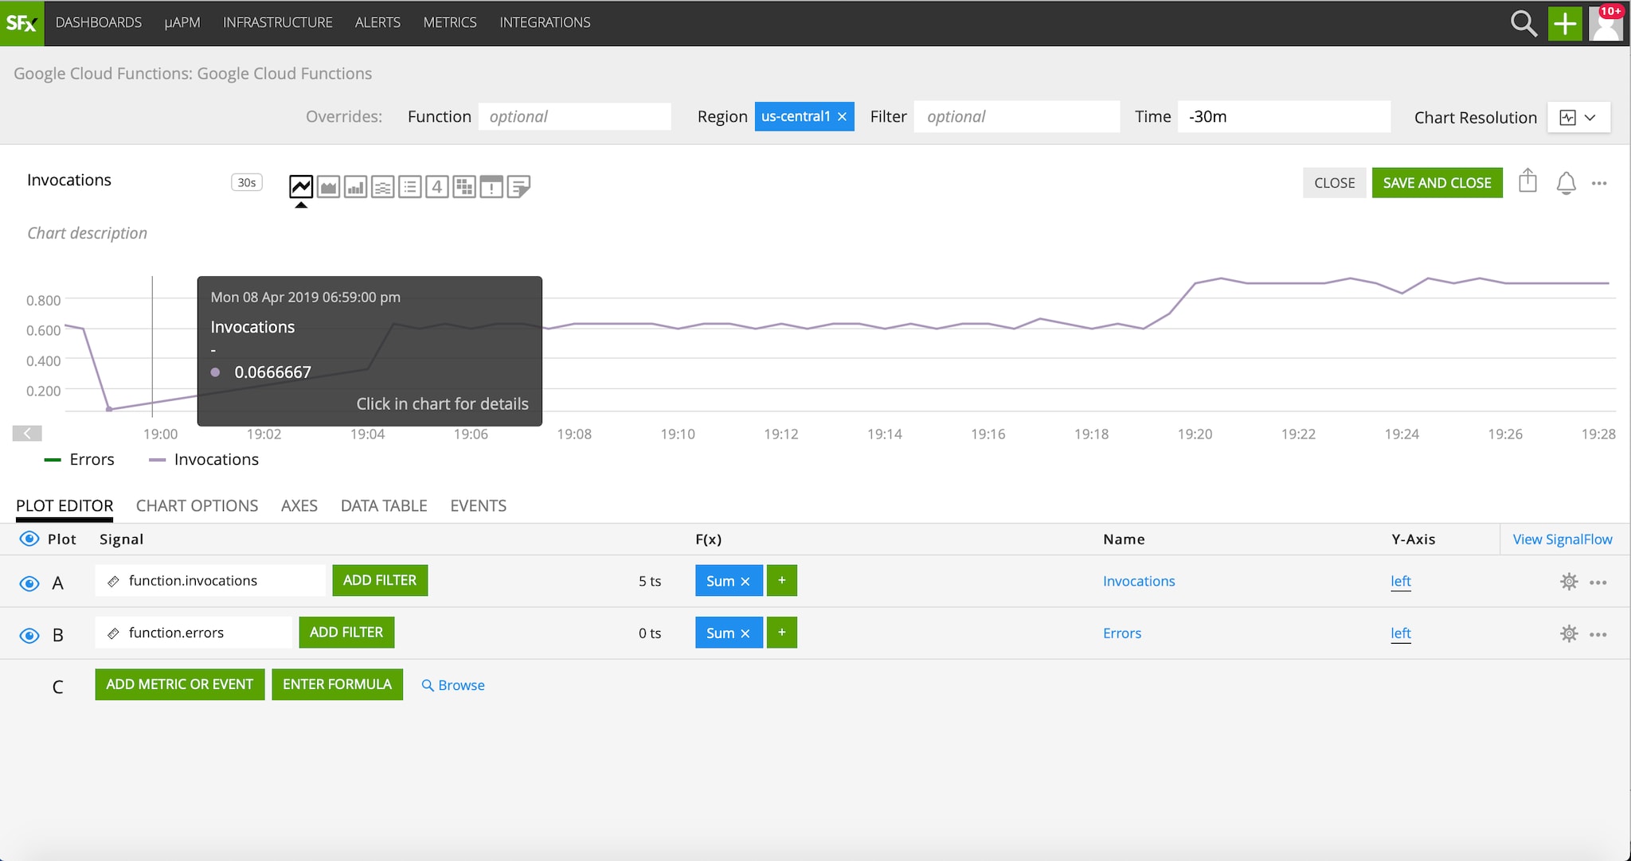The width and height of the screenshot is (1631, 861).
Task: Click the share chart icon
Action: point(1527,181)
